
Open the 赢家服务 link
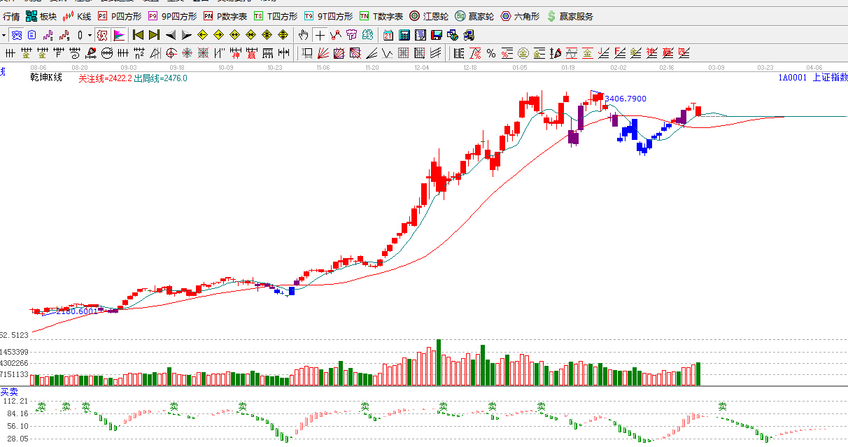(x=570, y=16)
